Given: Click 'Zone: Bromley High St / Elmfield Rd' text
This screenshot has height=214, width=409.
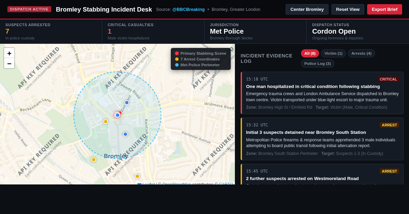Looking at the screenshot, I should coord(279,107).
